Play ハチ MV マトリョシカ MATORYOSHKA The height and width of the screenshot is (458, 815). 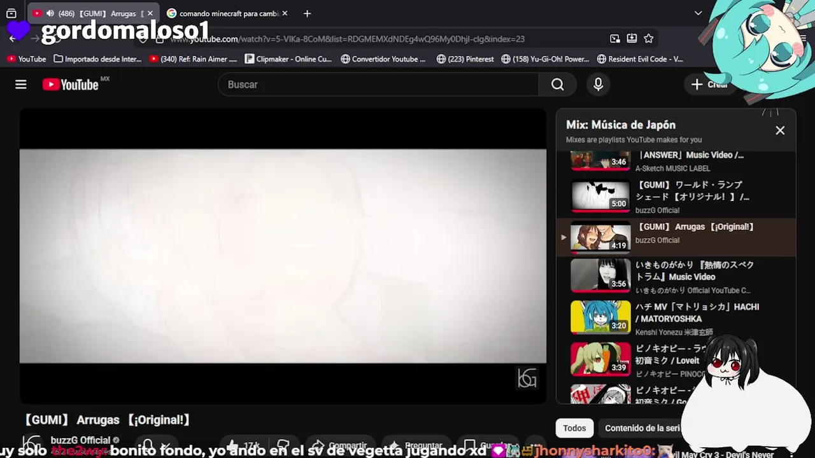[x=676, y=319]
